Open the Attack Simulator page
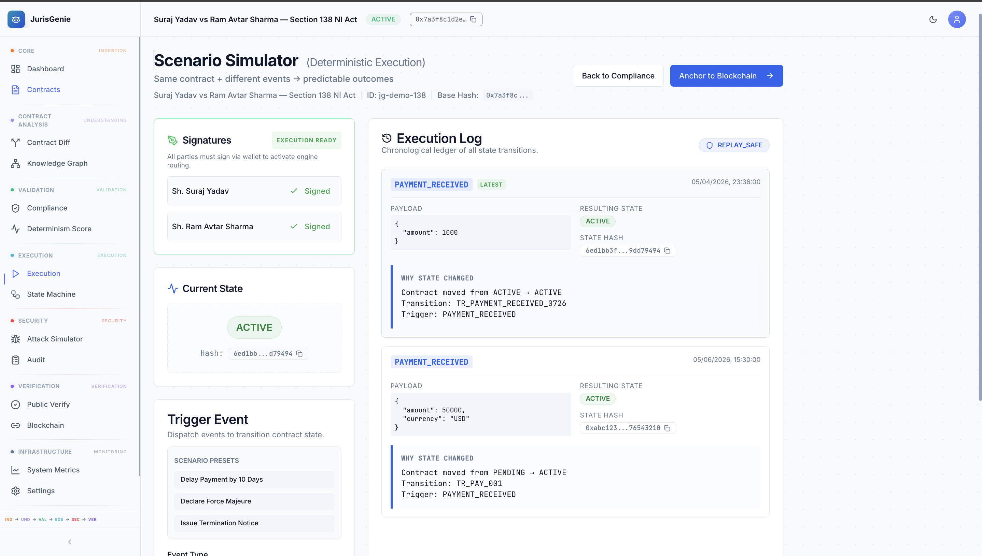982x556 pixels. 55,339
